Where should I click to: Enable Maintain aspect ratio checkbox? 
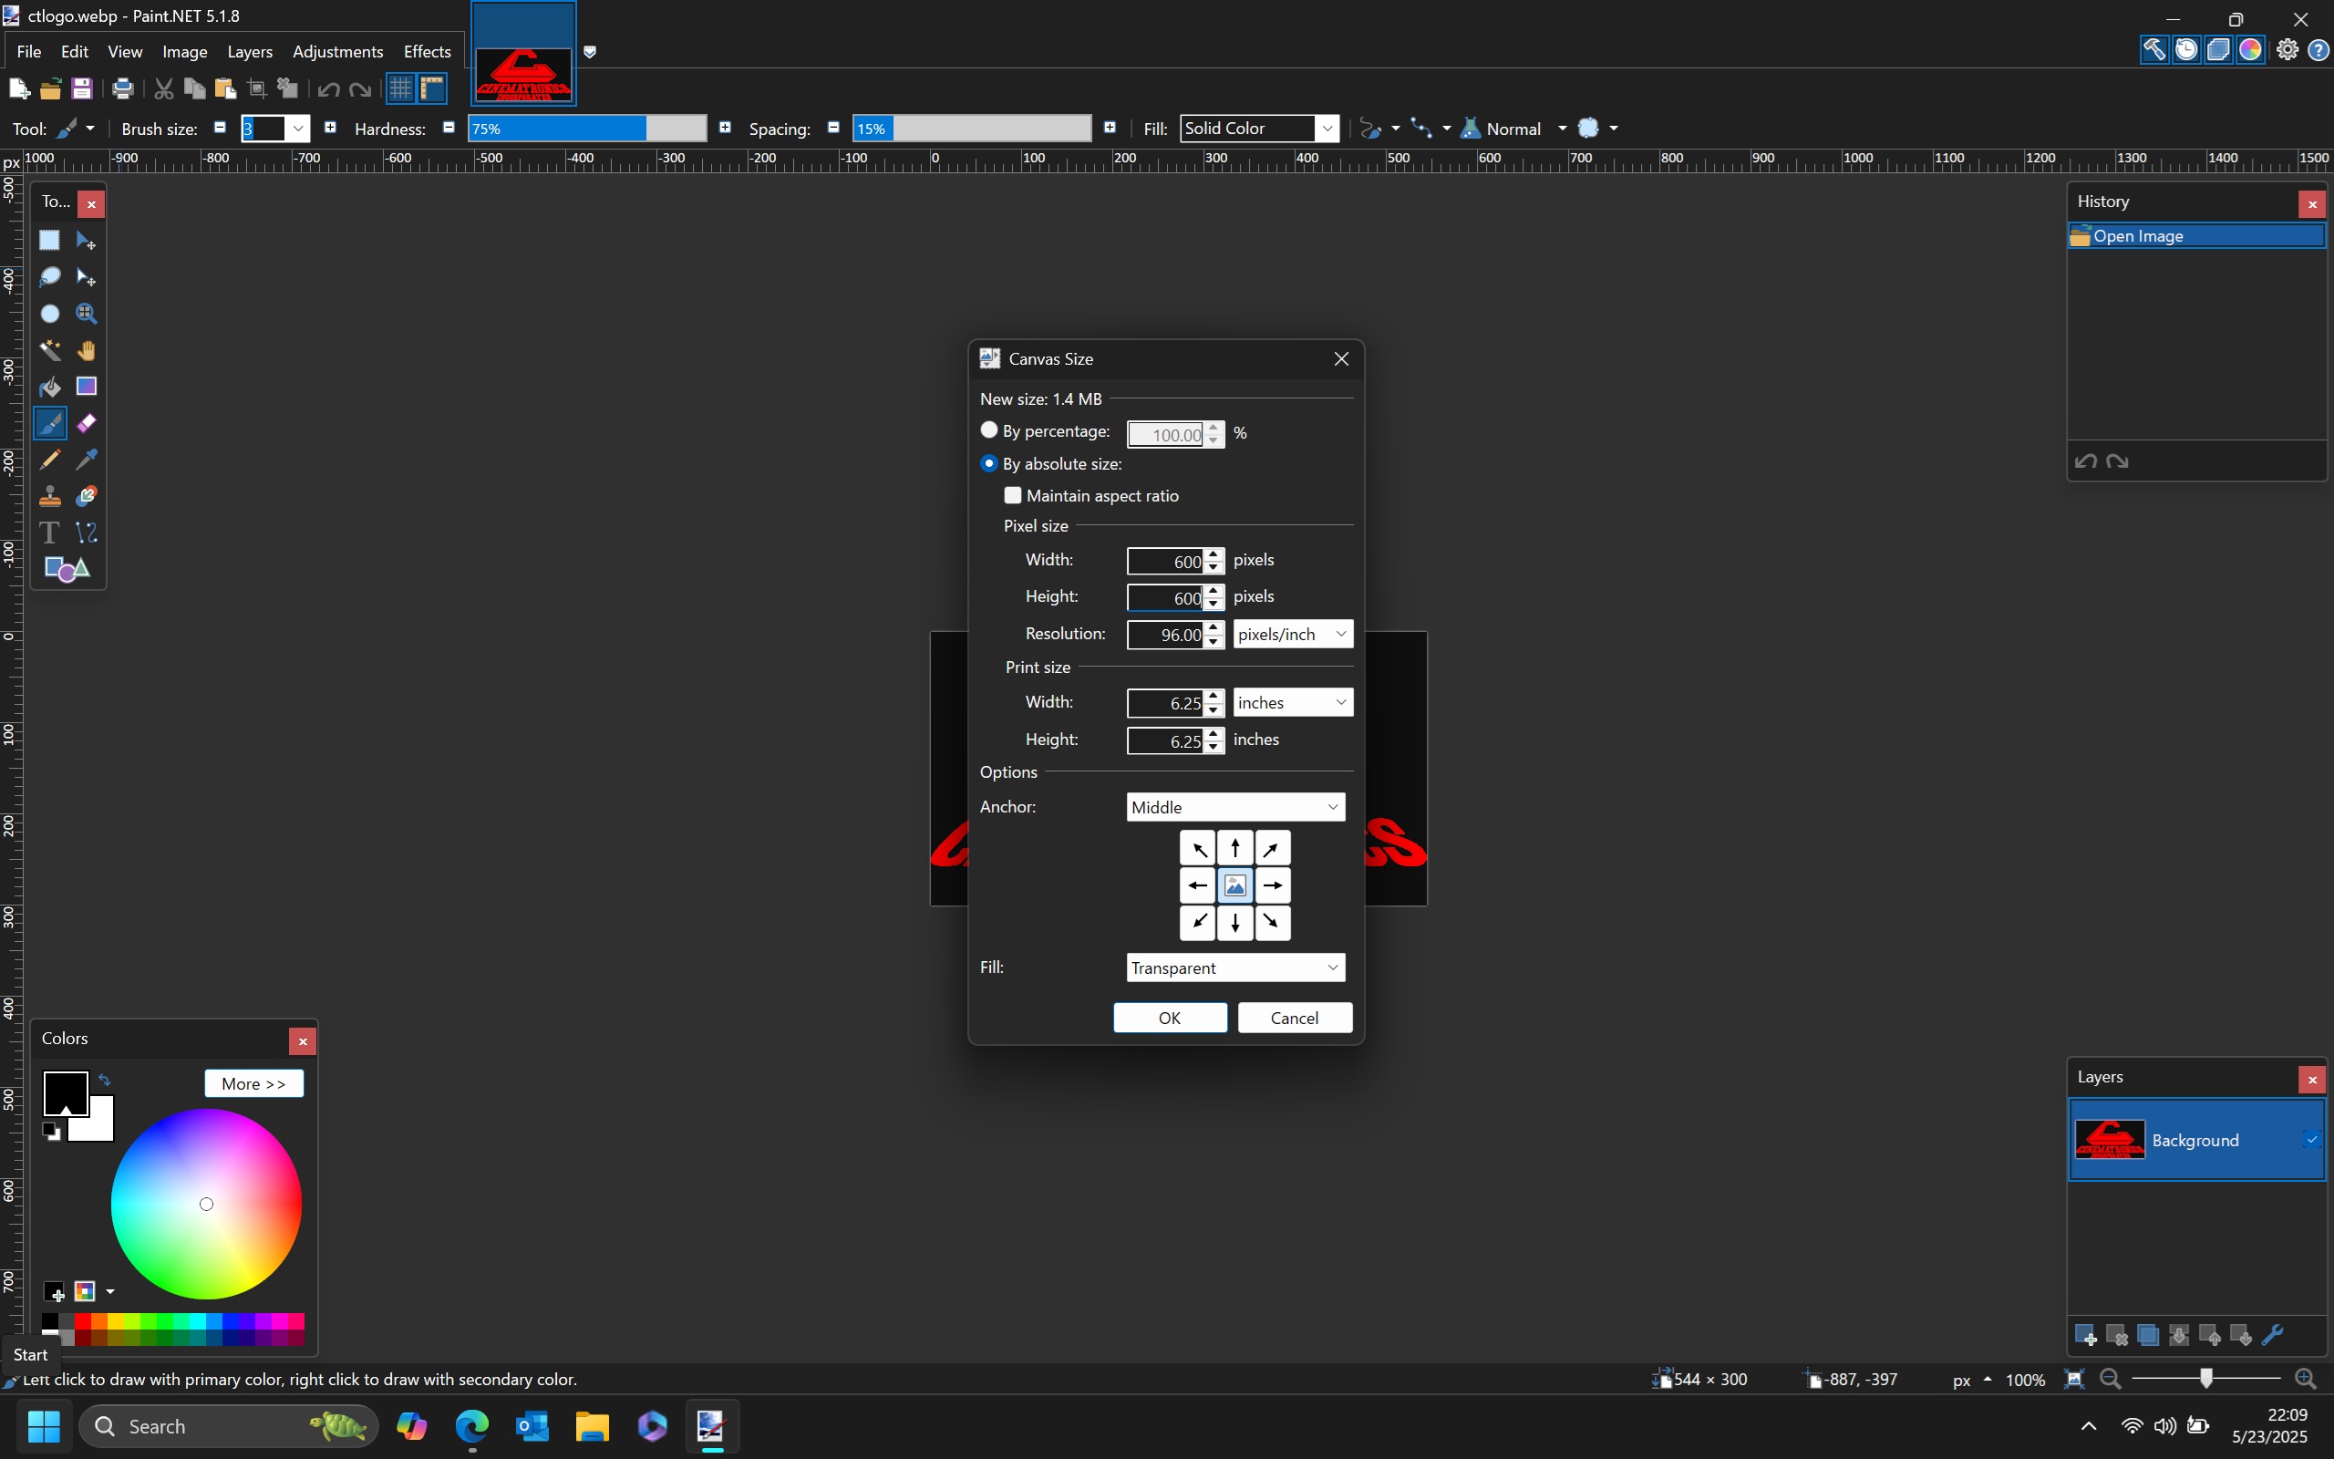click(1013, 496)
